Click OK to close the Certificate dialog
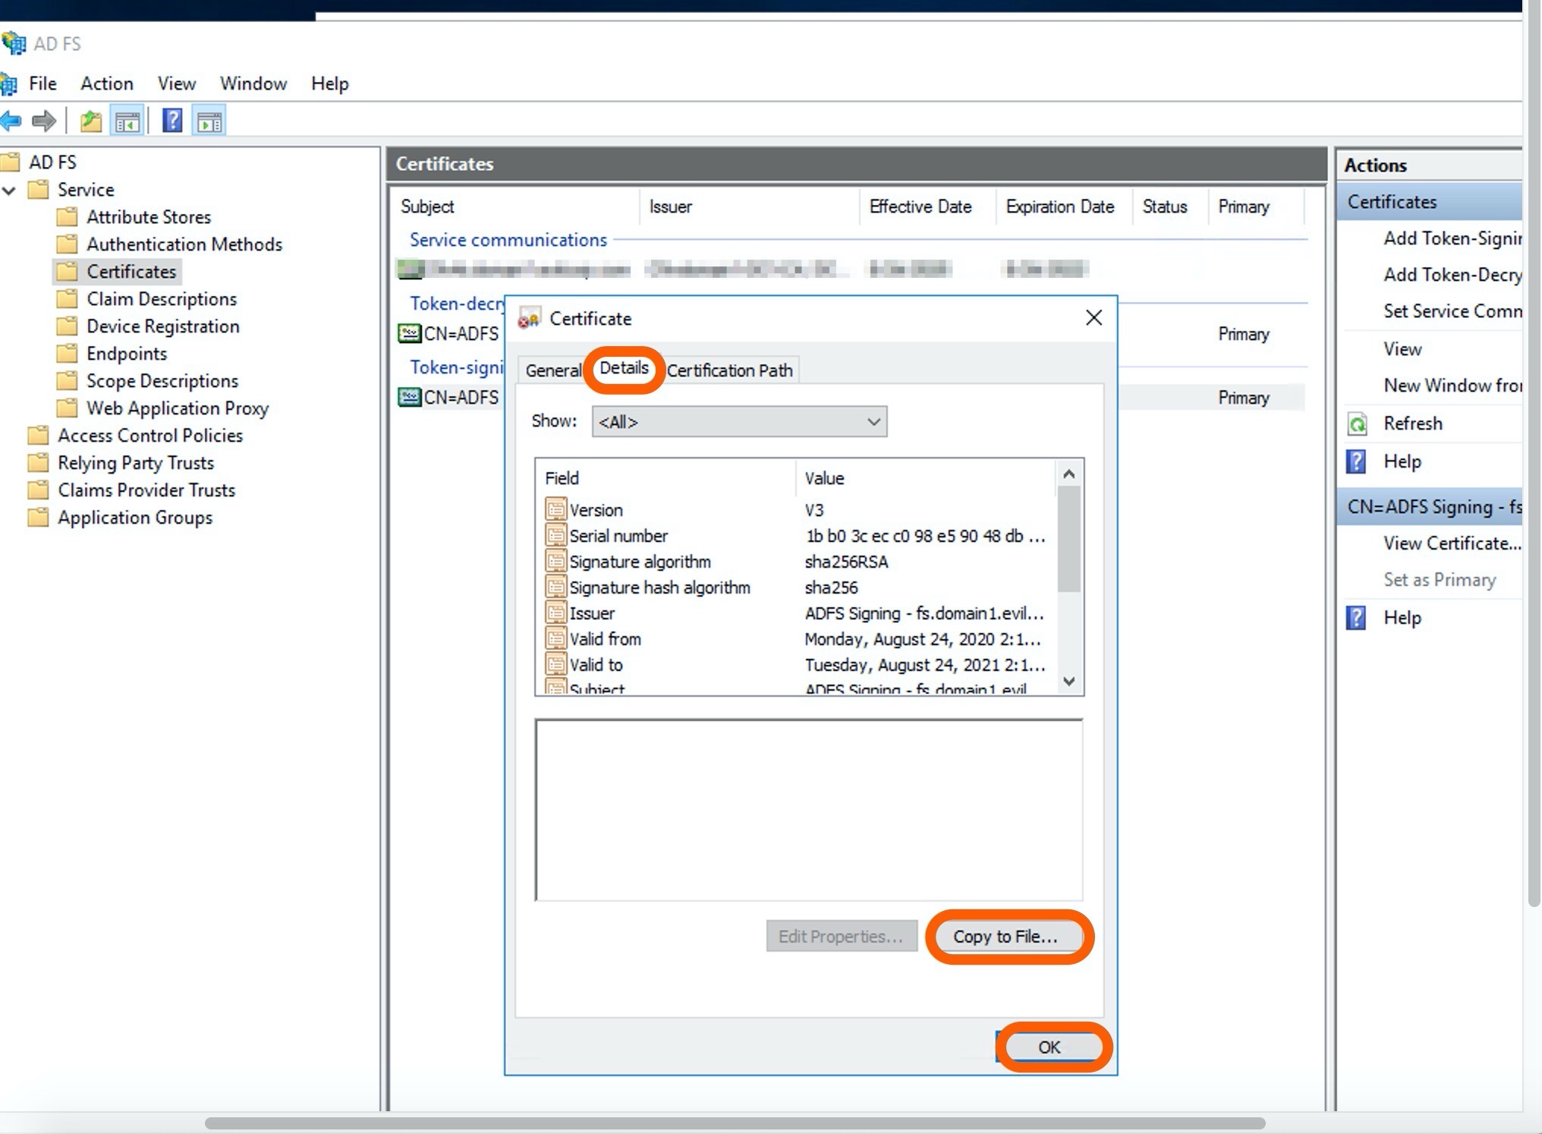 click(x=1049, y=1047)
